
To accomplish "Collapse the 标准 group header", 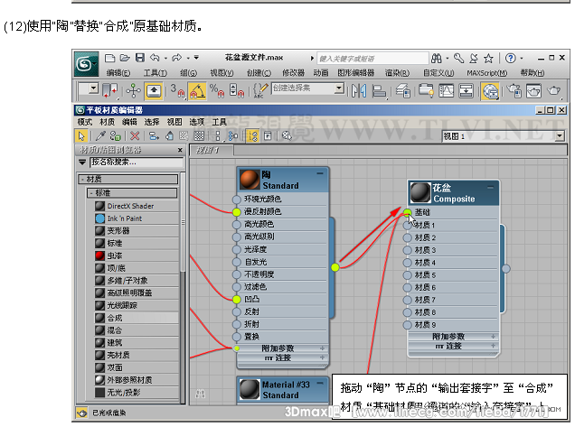I will click(132, 192).
